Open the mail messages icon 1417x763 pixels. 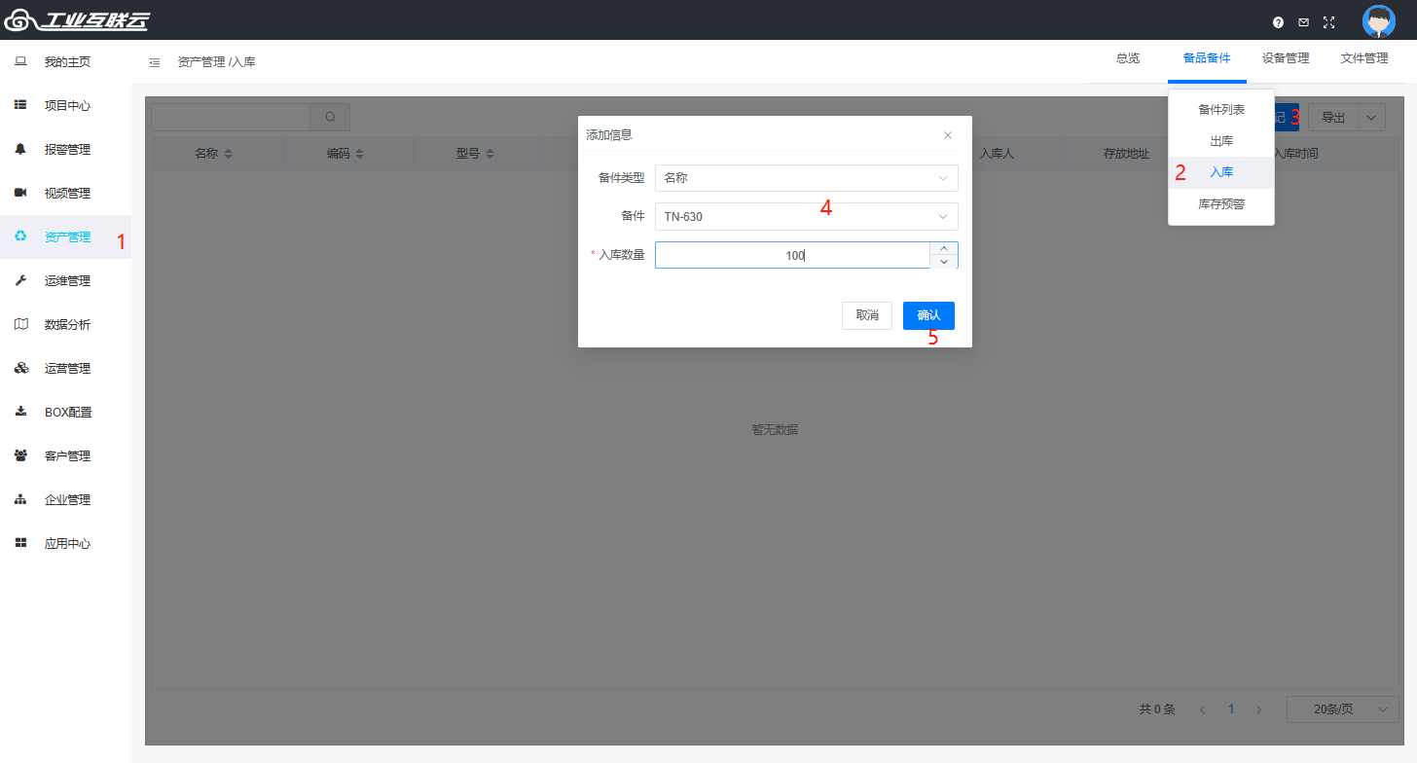tap(1303, 22)
